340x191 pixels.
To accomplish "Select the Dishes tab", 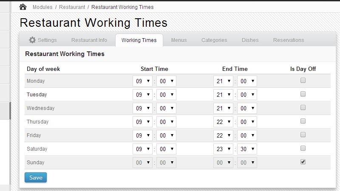I will (x=250, y=40).
